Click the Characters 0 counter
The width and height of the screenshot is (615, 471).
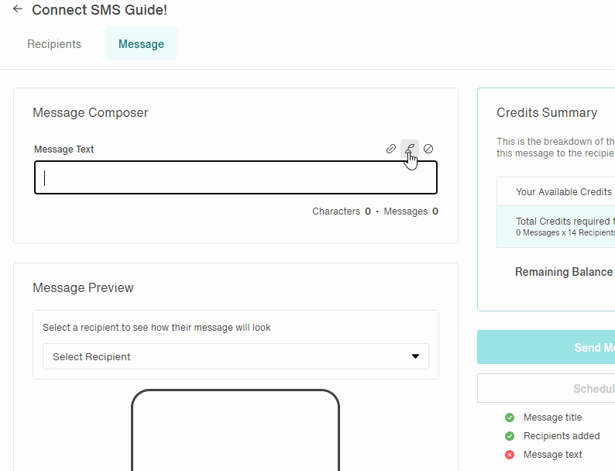point(342,211)
